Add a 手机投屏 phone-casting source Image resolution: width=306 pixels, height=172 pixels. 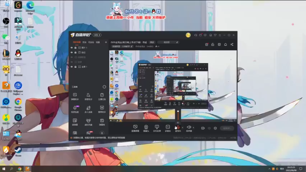(x=157, y=128)
